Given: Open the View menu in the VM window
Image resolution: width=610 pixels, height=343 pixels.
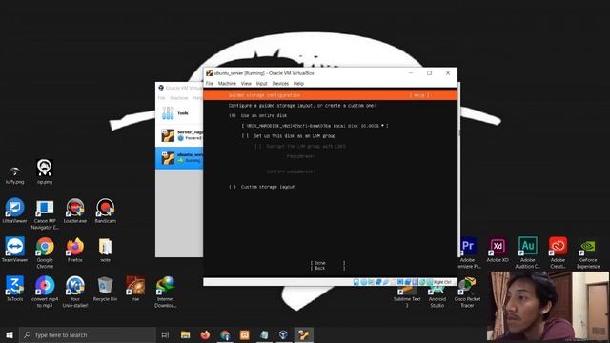Looking at the screenshot, I should pos(246,83).
